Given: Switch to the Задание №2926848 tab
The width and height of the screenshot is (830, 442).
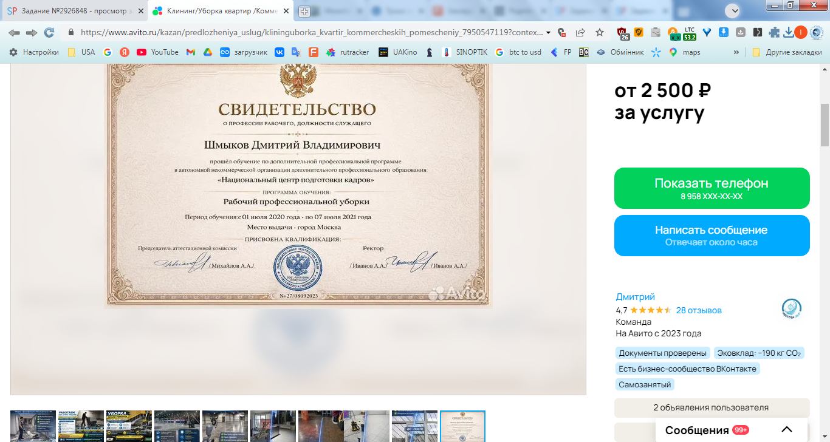Looking at the screenshot, I should tap(73, 11).
